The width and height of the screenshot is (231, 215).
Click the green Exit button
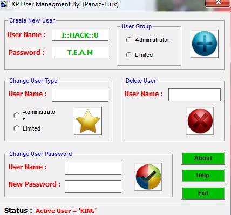pos(203,193)
